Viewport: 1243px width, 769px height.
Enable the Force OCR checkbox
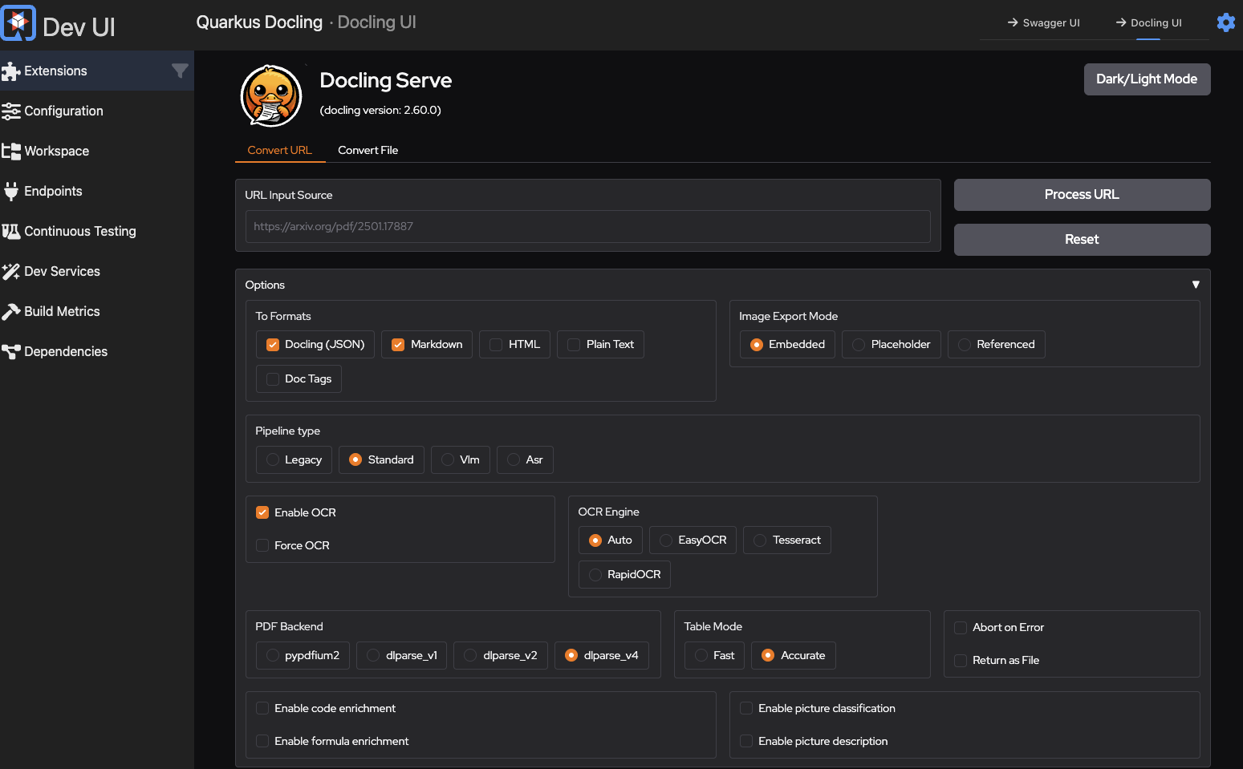pyautogui.click(x=262, y=545)
